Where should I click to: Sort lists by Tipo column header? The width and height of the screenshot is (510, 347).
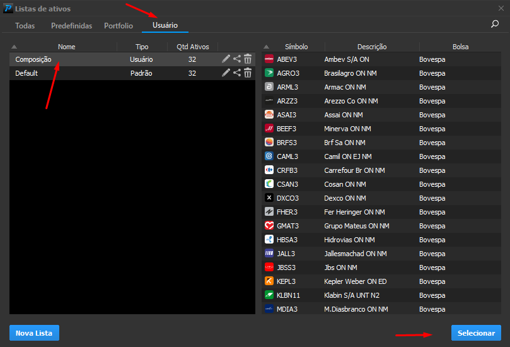tap(142, 47)
